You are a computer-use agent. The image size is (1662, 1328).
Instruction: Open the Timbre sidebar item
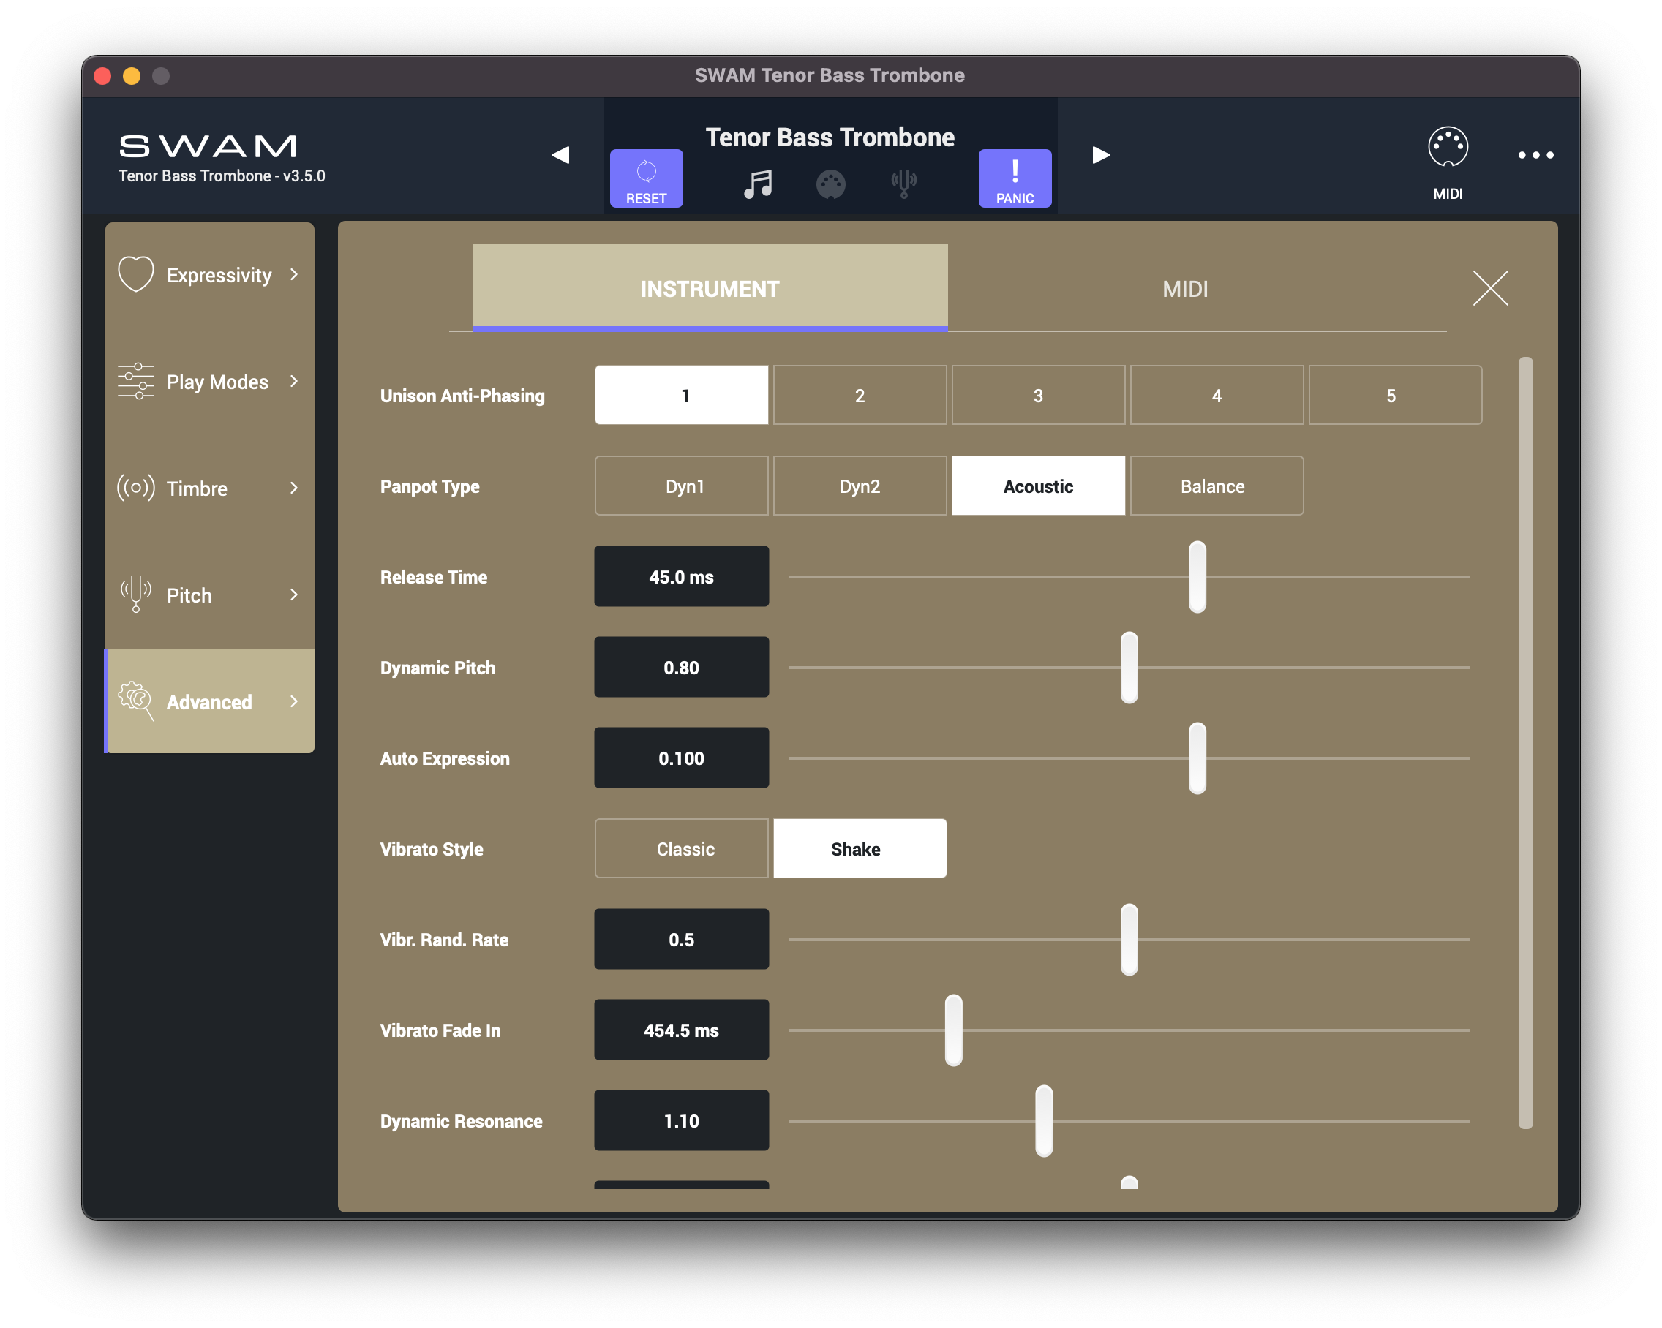click(x=210, y=487)
